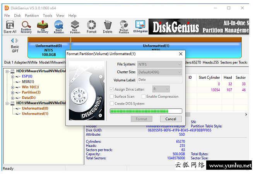Click the format progress bar
This screenshot has height=174, width=253.
(x=146, y=111)
